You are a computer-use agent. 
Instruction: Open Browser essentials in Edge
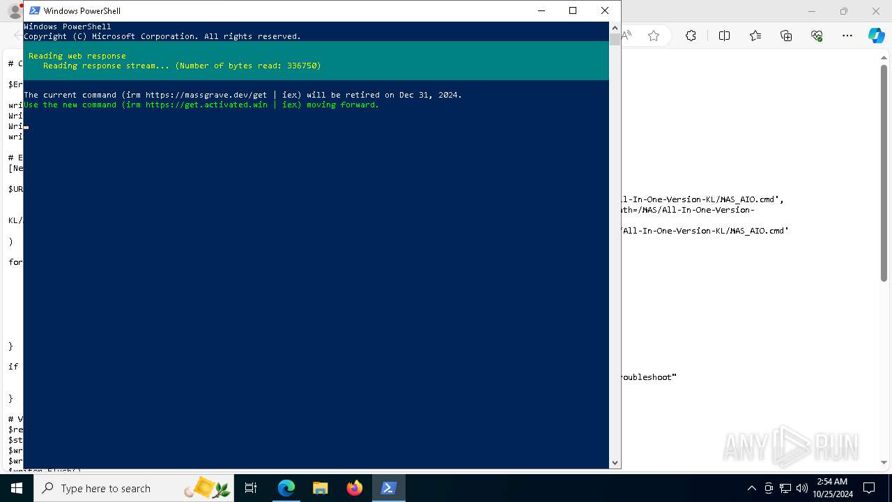click(817, 36)
